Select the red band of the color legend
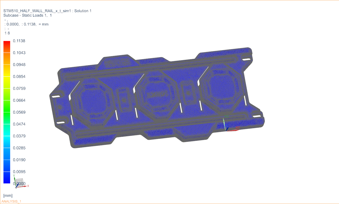This screenshot has height=204, width=339. 7,47
